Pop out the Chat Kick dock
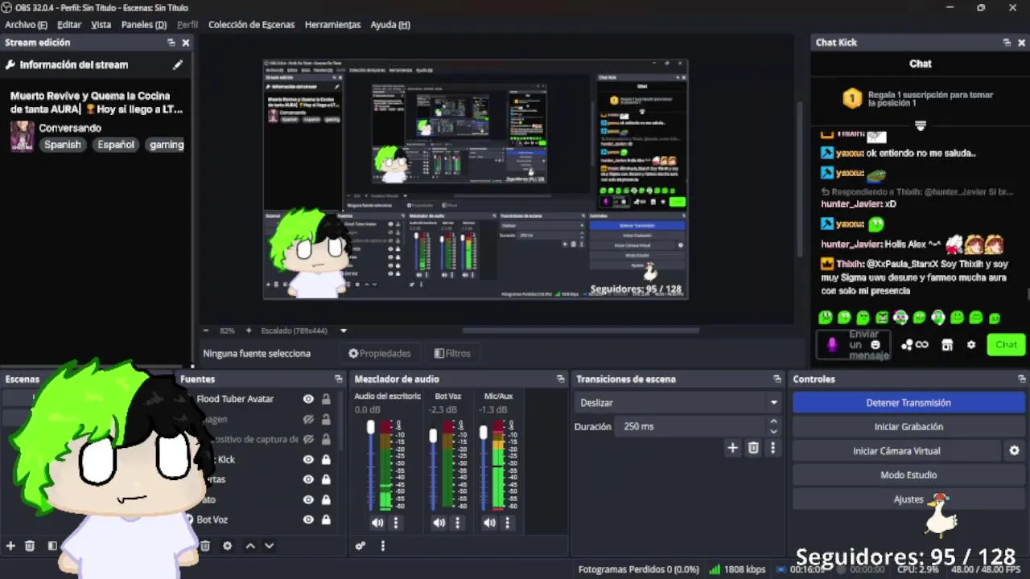The height and width of the screenshot is (579, 1030). (x=1007, y=43)
